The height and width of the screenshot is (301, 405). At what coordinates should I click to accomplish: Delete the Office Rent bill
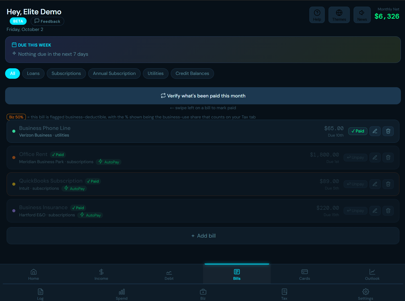coord(388,158)
